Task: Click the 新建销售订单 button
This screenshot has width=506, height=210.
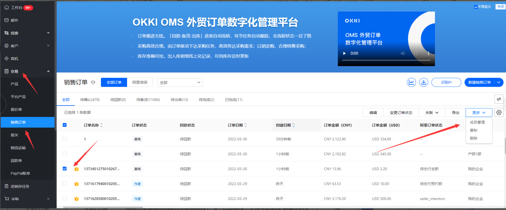Action: point(480,82)
